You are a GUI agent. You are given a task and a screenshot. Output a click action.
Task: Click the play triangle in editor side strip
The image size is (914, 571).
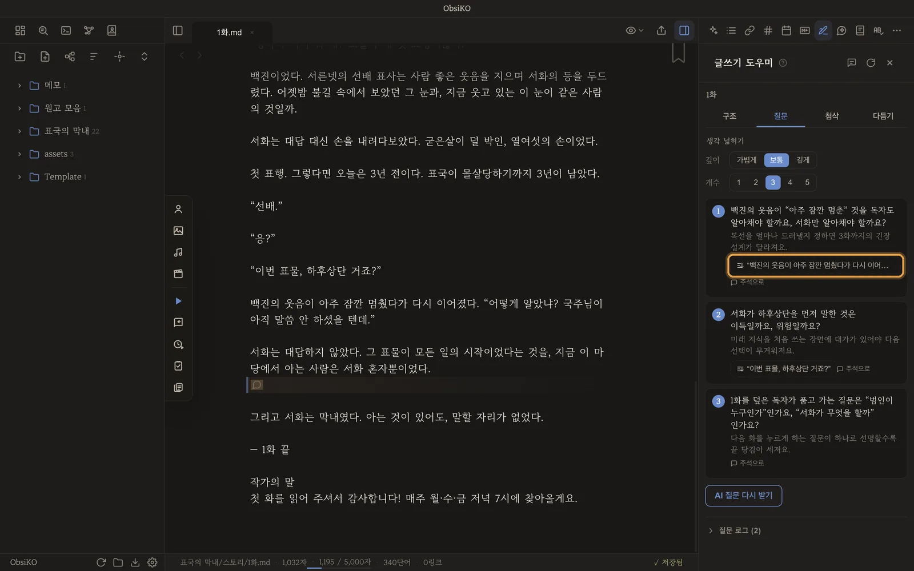coord(178,301)
